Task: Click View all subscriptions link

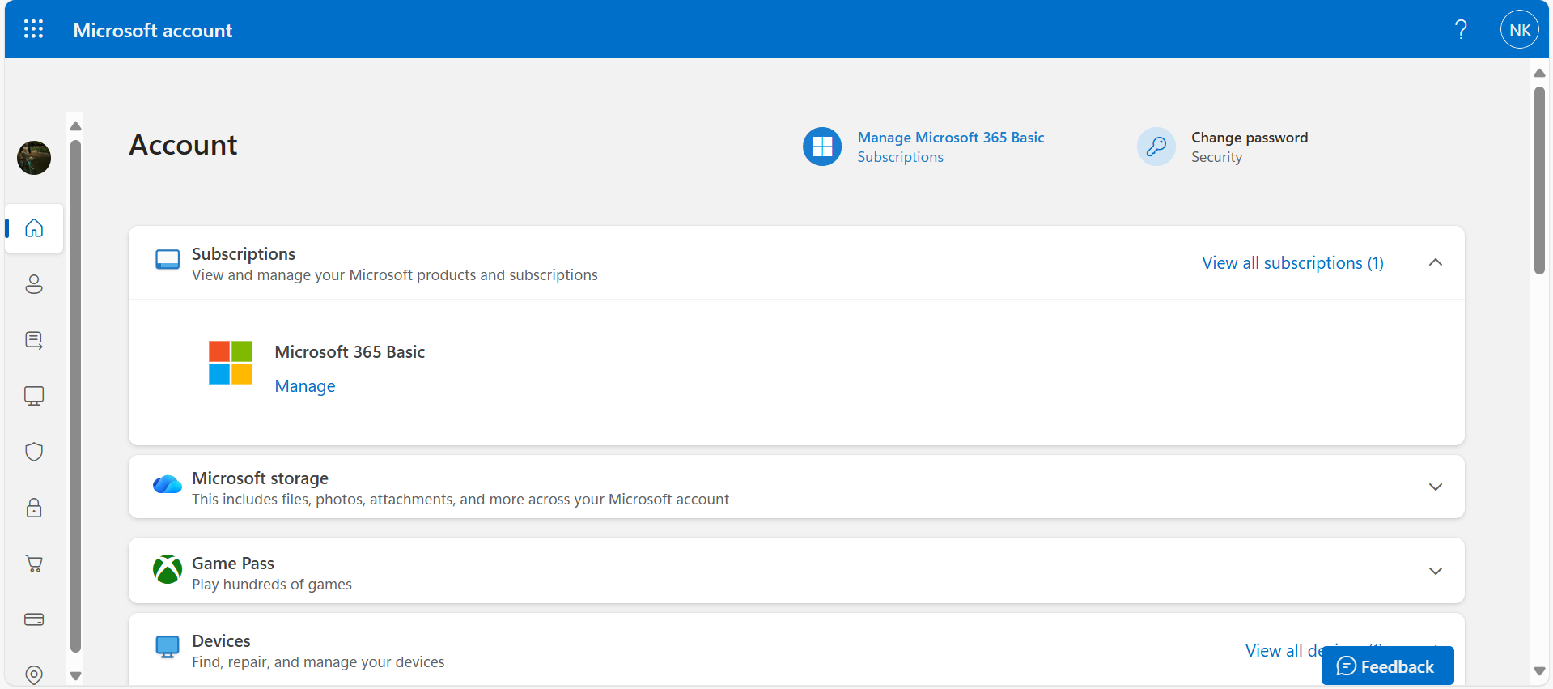Action: [1292, 263]
